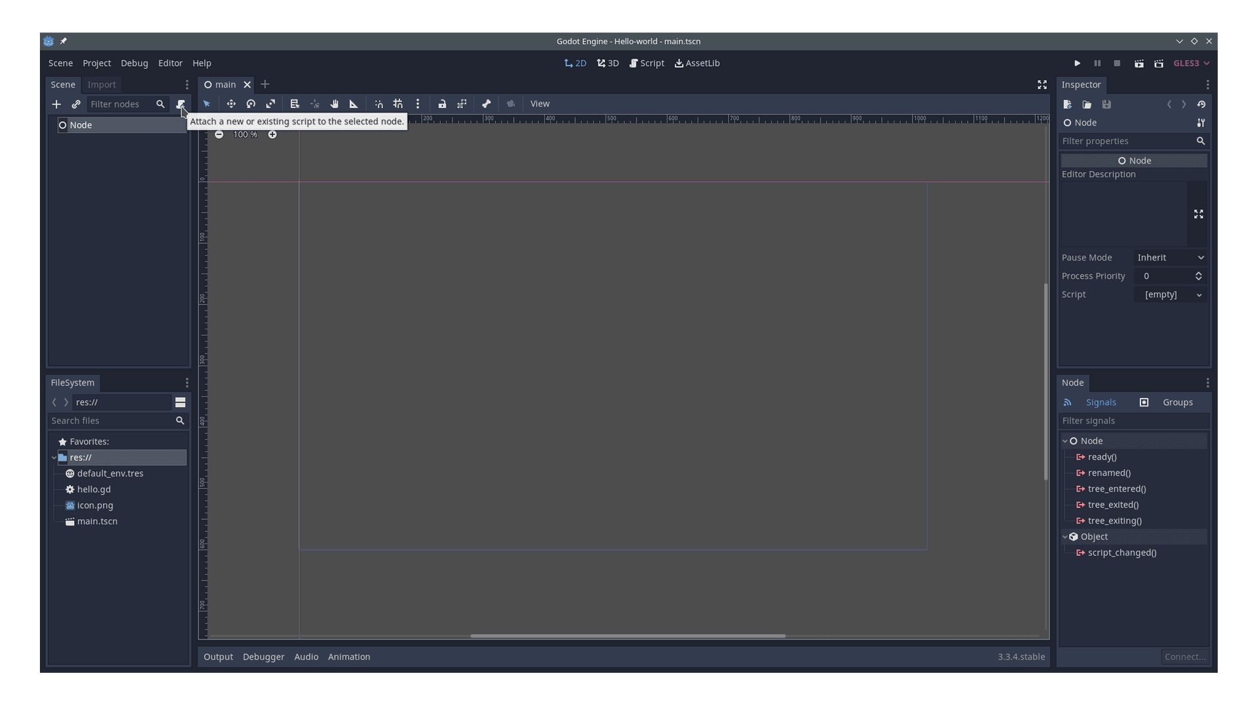Click the Attach script to node icon
The image size is (1257, 720).
click(179, 103)
